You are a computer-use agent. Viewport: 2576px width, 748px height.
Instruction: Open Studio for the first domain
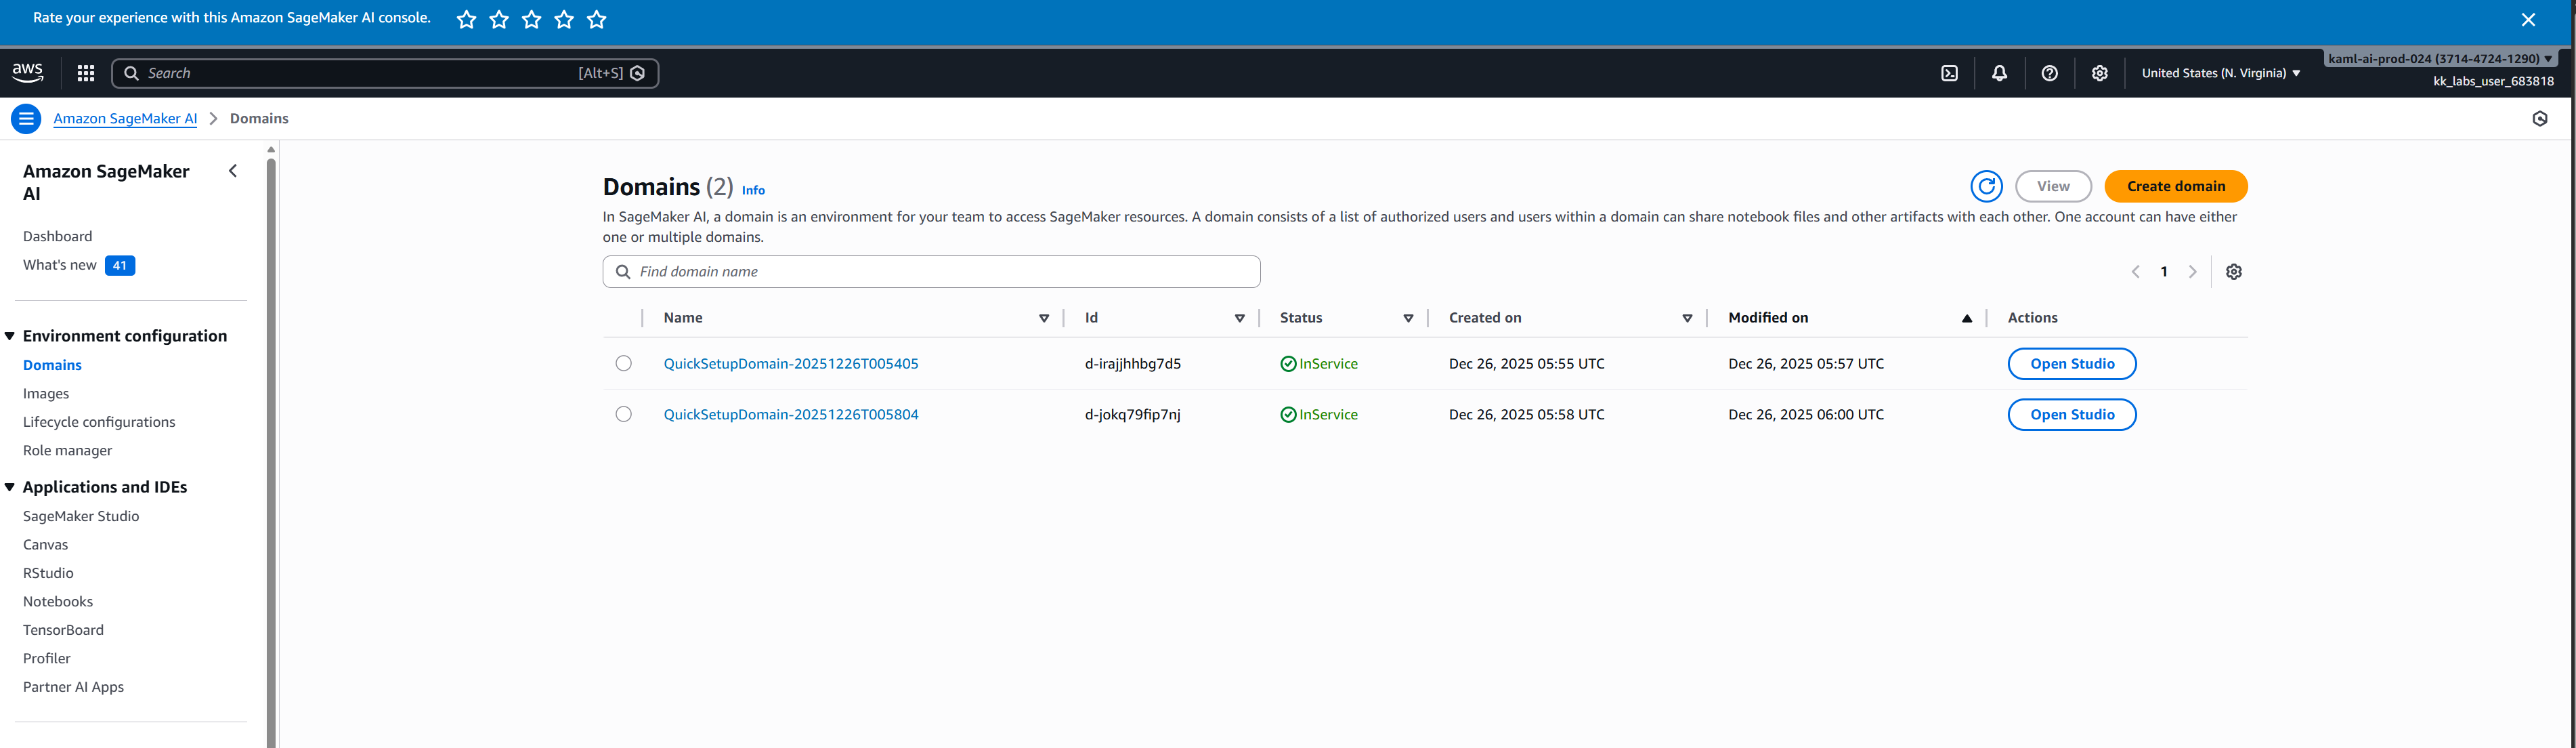2071,364
